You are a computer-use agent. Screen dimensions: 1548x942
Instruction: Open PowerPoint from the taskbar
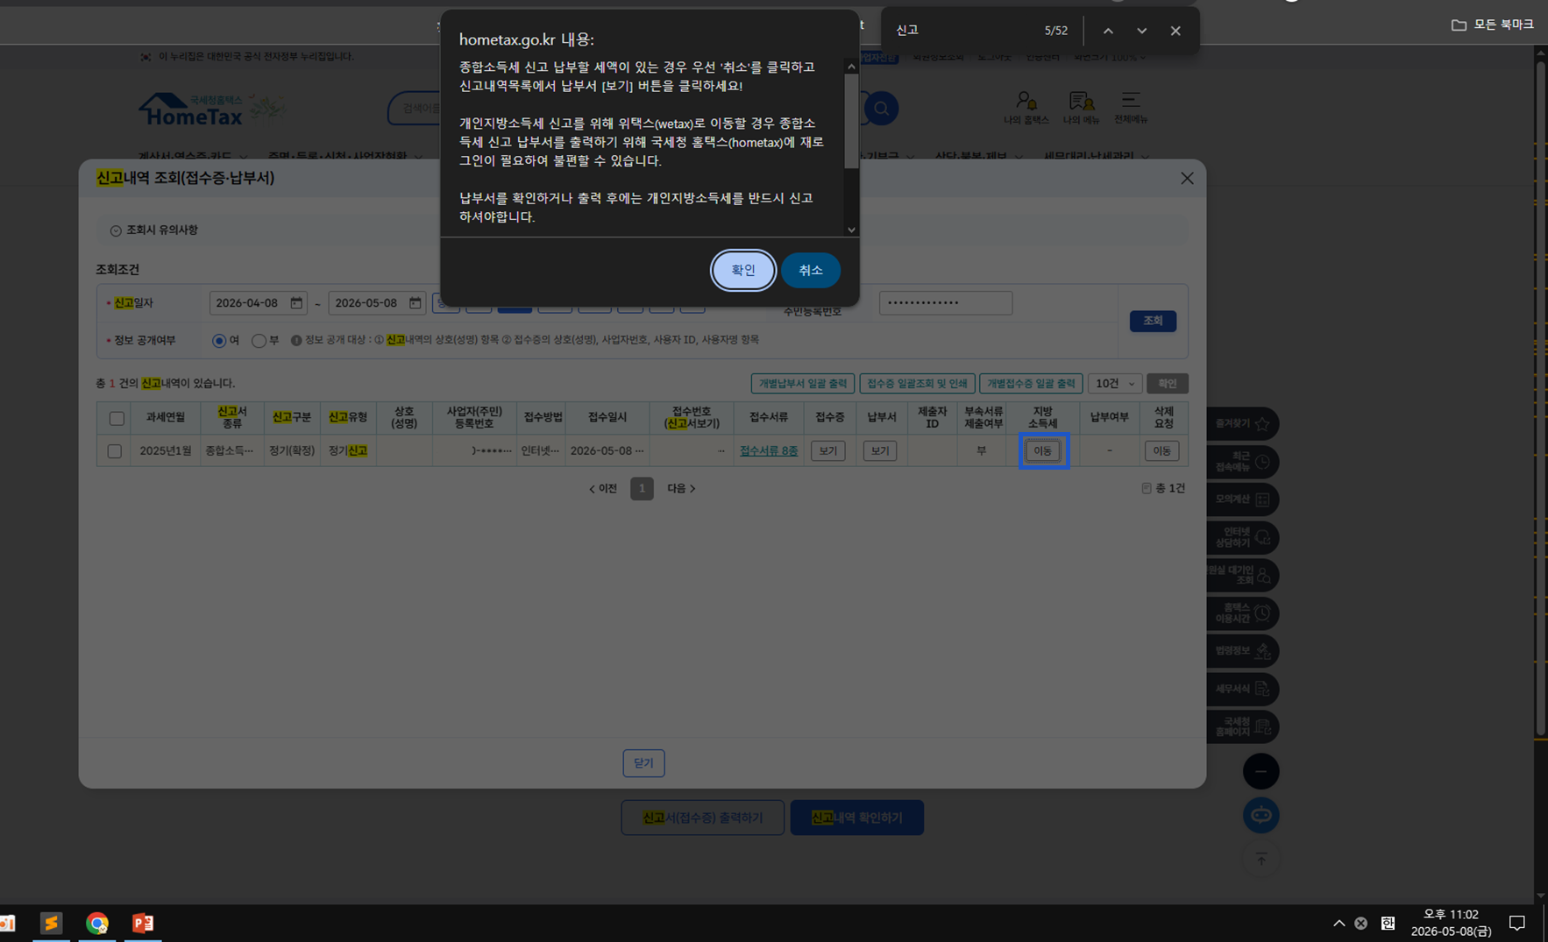[x=143, y=923]
